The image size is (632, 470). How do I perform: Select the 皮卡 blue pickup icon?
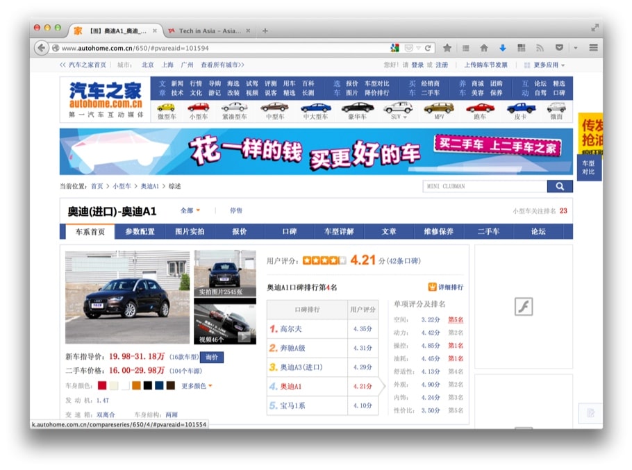[x=521, y=108]
